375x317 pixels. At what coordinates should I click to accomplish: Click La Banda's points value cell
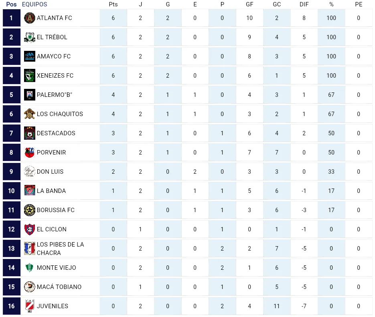(113, 191)
